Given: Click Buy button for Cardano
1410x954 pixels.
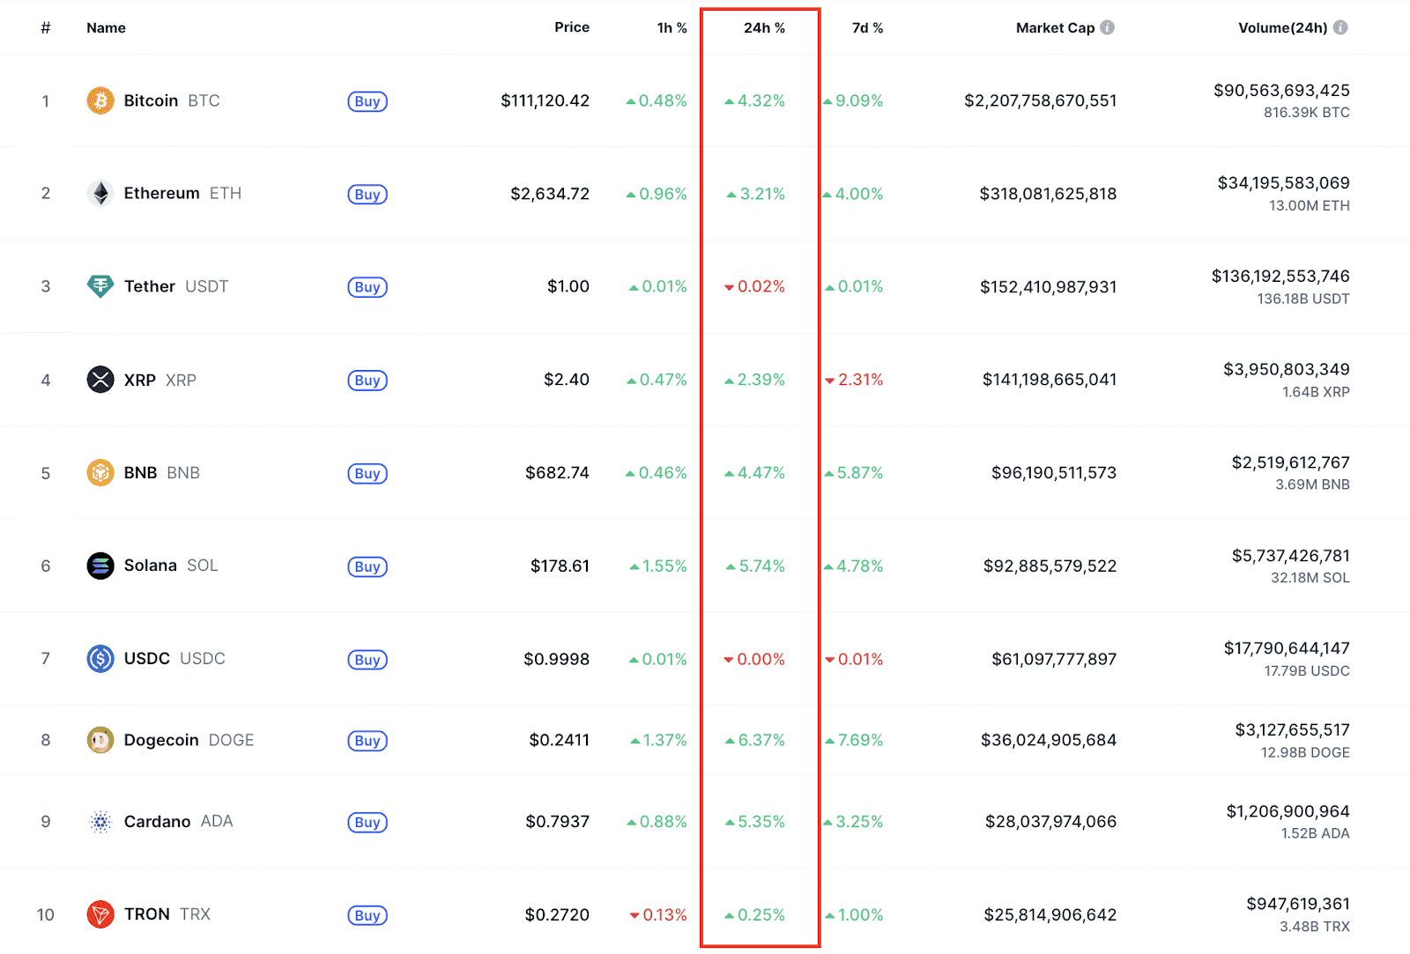Looking at the screenshot, I should point(367,823).
